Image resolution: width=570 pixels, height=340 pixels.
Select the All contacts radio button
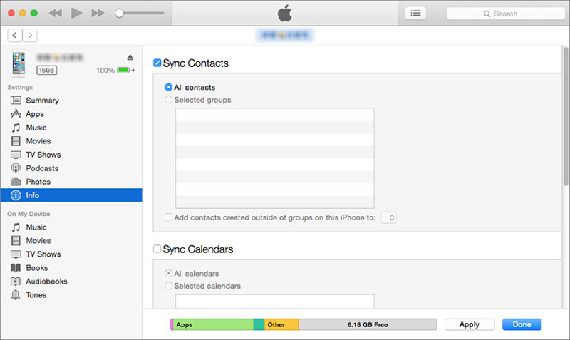pyautogui.click(x=168, y=87)
